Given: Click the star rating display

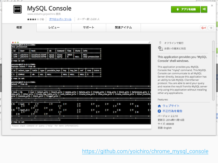Looking at the screenshot, I should (x=33, y=19).
